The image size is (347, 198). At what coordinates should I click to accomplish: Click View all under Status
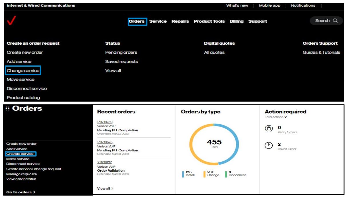point(113,71)
